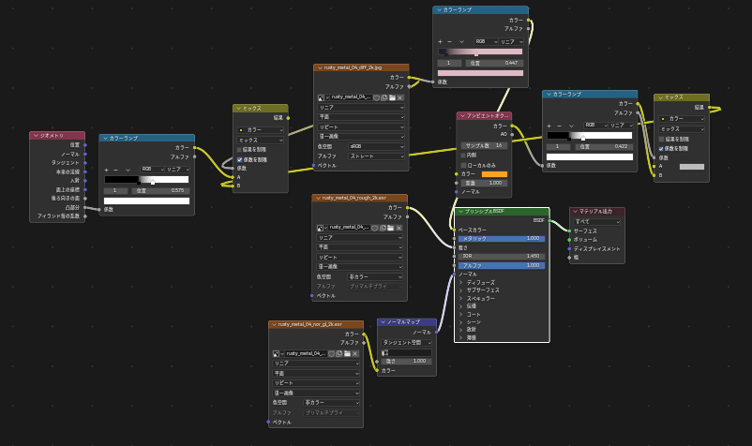
Task: Click orange color swatch in Ambient Occlusion node
Action: 494,174
